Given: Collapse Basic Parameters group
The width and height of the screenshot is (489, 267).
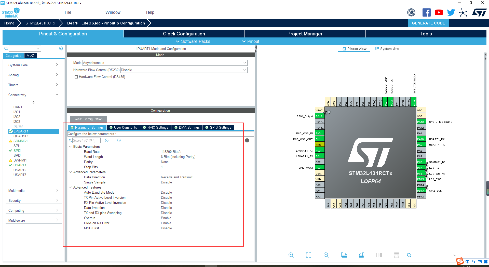Looking at the screenshot, I should (x=70, y=146).
